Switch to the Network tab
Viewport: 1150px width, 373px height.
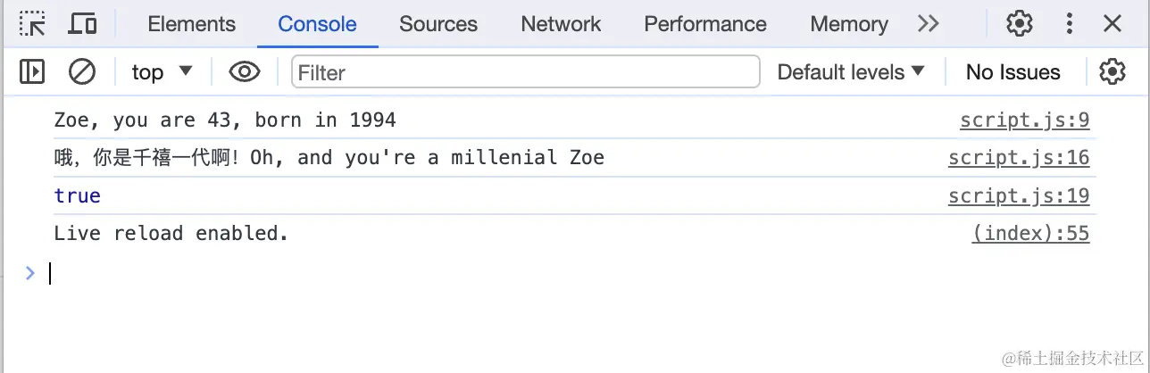(x=561, y=24)
